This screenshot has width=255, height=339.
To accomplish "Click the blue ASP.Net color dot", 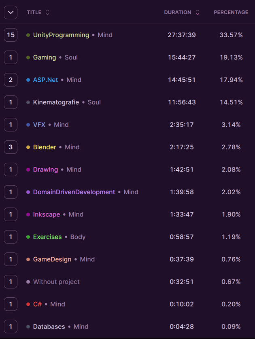I will tap(28, 80).
